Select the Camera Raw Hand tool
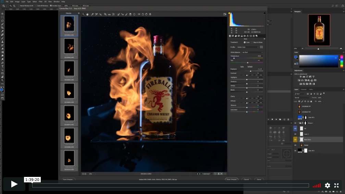345x194 pixels. coord(87,14)
